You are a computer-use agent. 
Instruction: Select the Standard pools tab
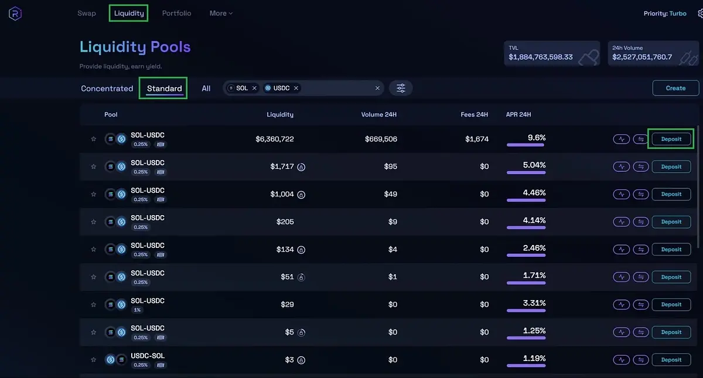pyautogui.click(x=164, y=88)
